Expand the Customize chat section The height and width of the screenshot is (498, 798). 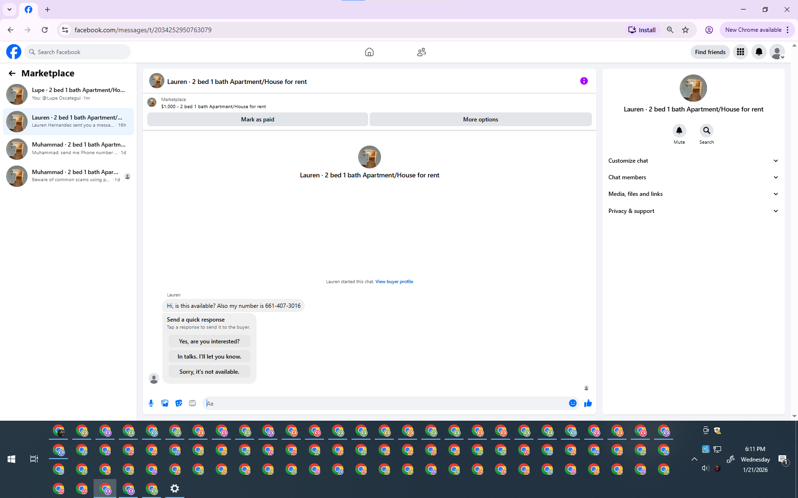693,161
